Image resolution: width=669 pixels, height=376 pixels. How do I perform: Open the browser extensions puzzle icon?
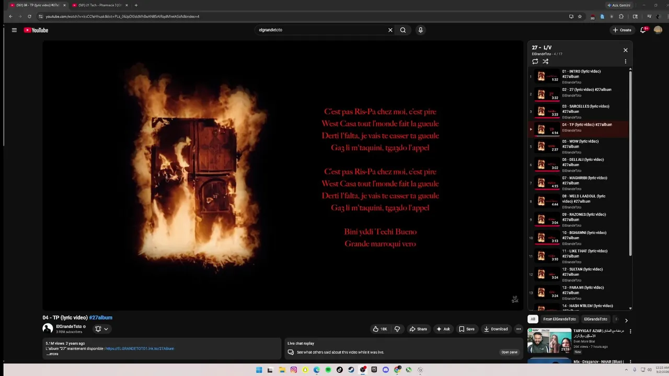click(621, 16)
